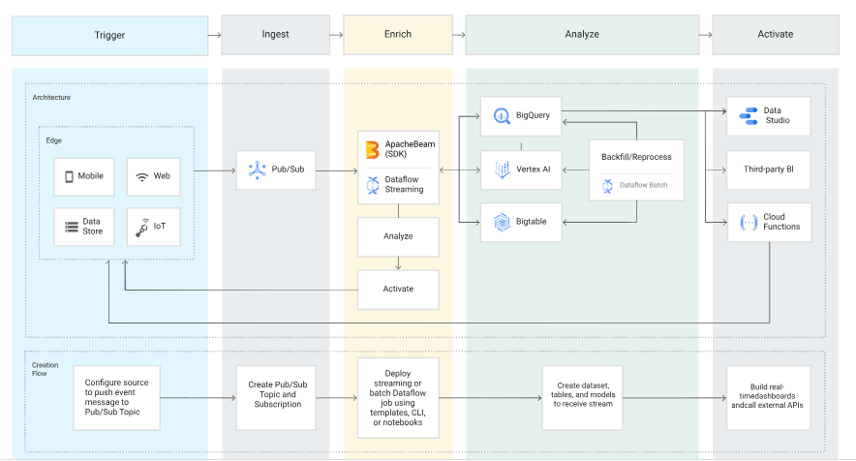Select the Analyze stage header
856x461 pixels.
pos(582,35)
